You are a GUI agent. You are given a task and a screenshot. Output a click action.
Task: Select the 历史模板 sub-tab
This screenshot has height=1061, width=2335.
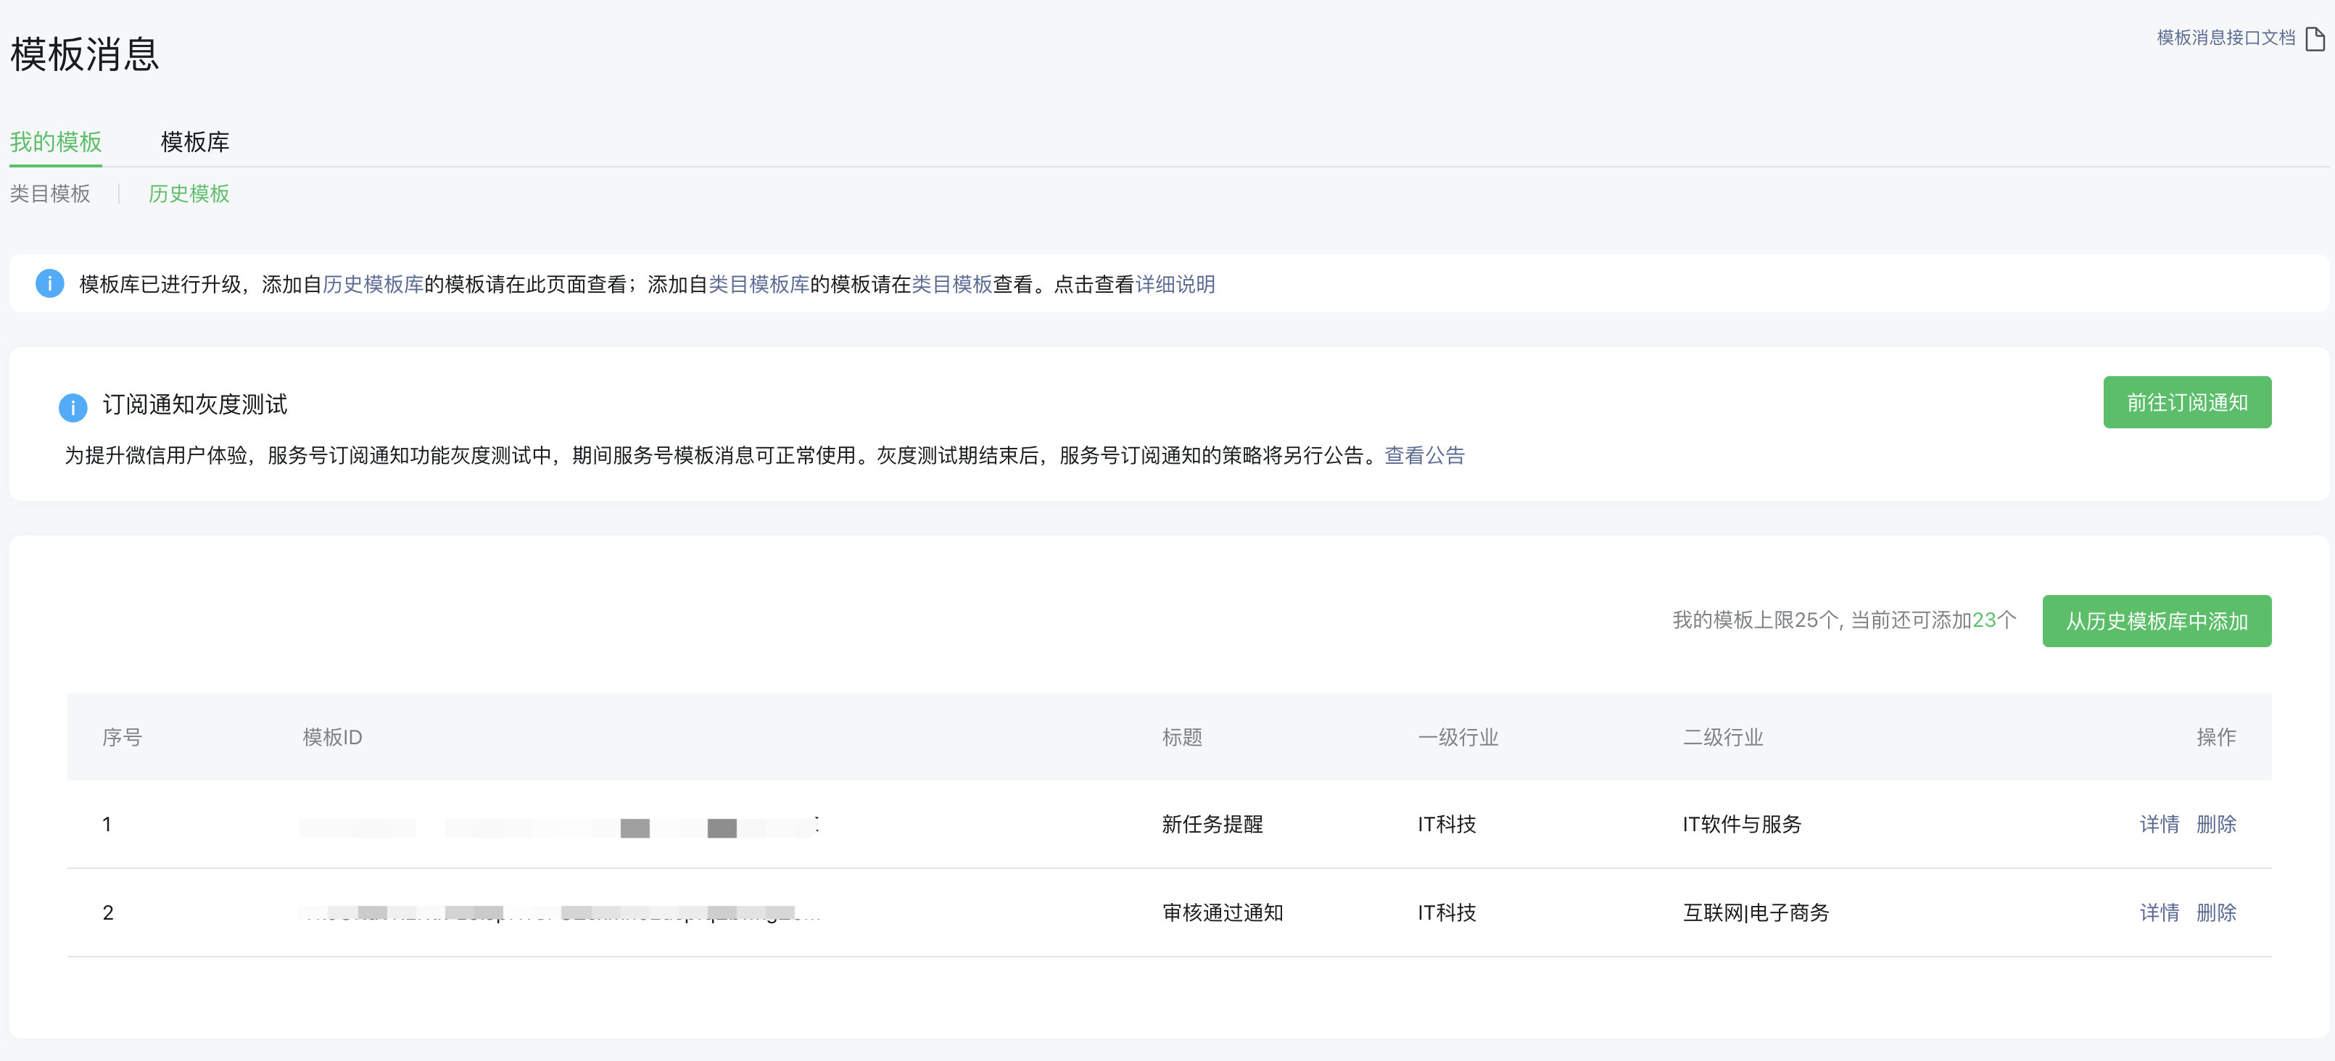point(189,194)
